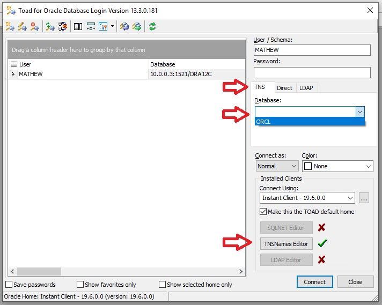Open the view options checklist icon
The width and height of the screenshot is (382, 305).
point(104,26)
